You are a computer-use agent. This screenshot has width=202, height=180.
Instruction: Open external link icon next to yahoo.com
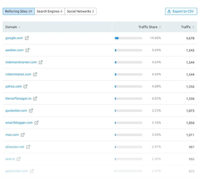[25, 86]
